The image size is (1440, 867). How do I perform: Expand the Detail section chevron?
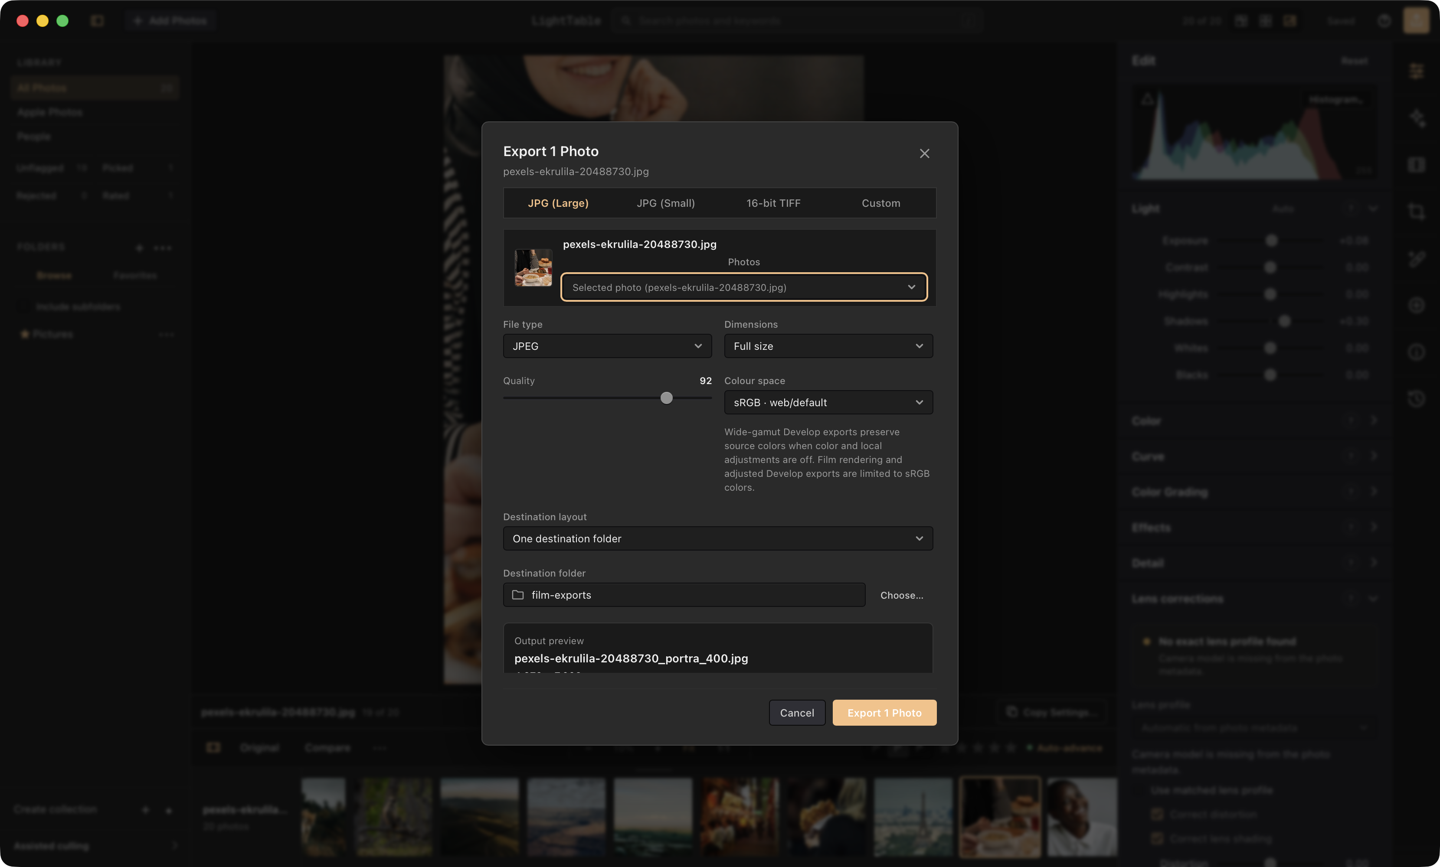1374,563
